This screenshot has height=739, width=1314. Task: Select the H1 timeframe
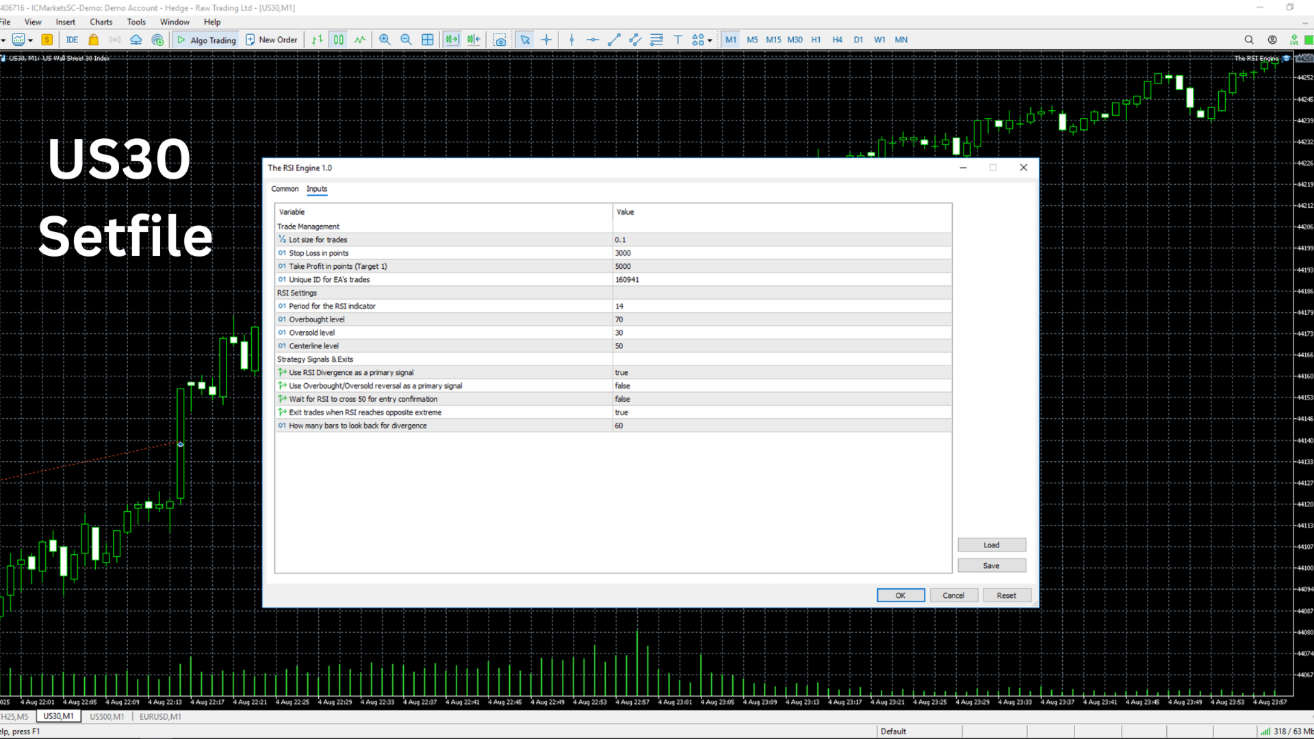(x=816, y=40)
